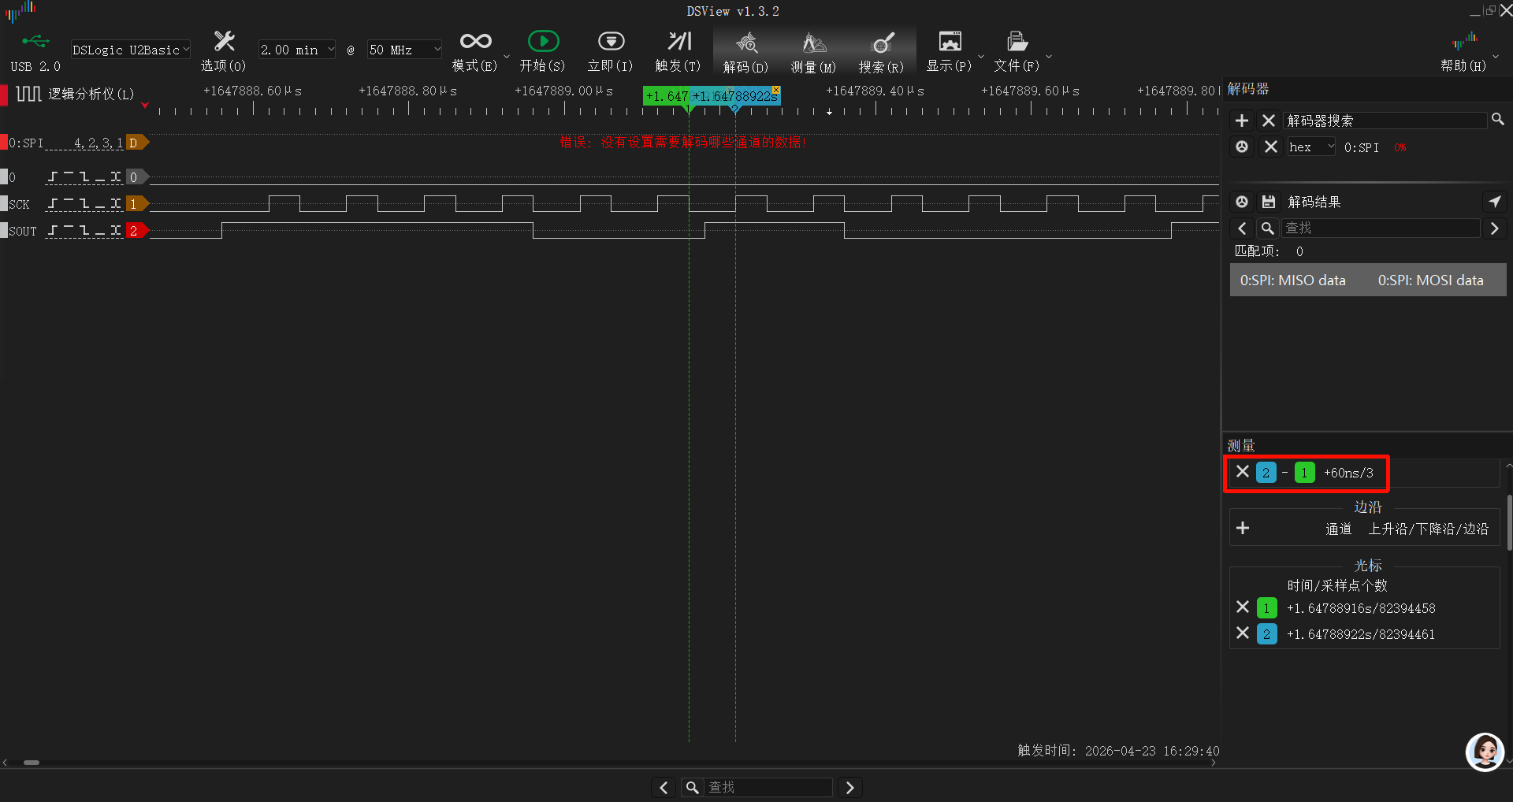Run decoder search with the magnifier icon
This screenshot has width=1513, height=802.
pyautogui.click(x=1498, y=120)
